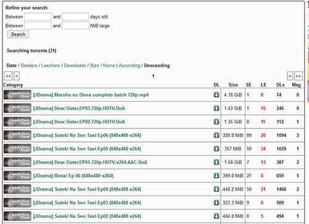
Task: Sort results by Size
Action: 95,65
